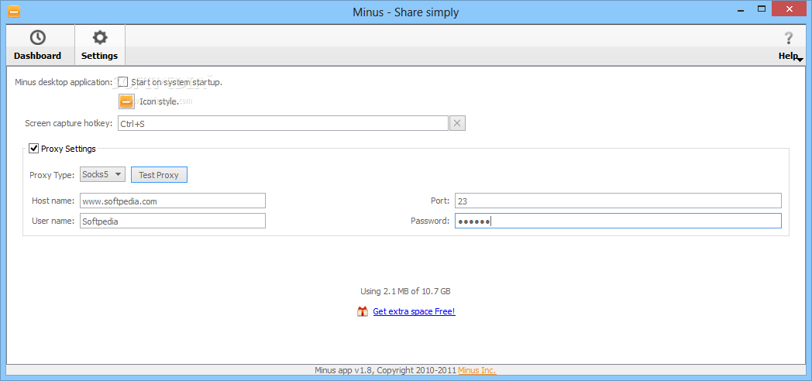Enable Start on system startup checkbox
The image size is (812, 381).
pos(122,82)
